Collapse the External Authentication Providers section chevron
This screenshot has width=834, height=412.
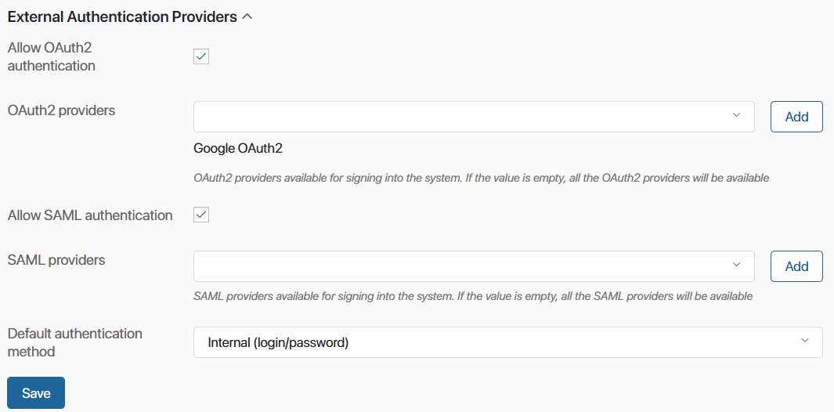(247, 17)
